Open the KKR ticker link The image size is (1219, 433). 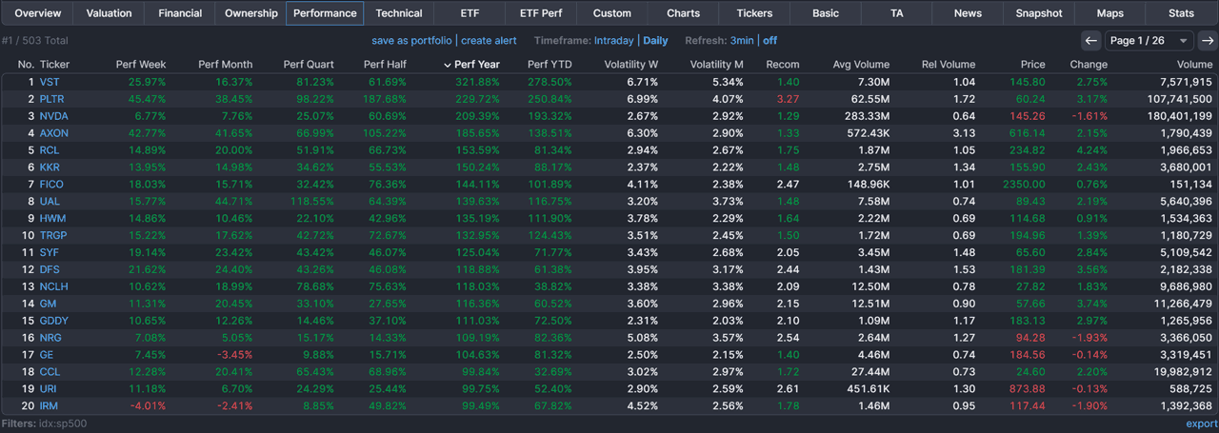[50, 167]
